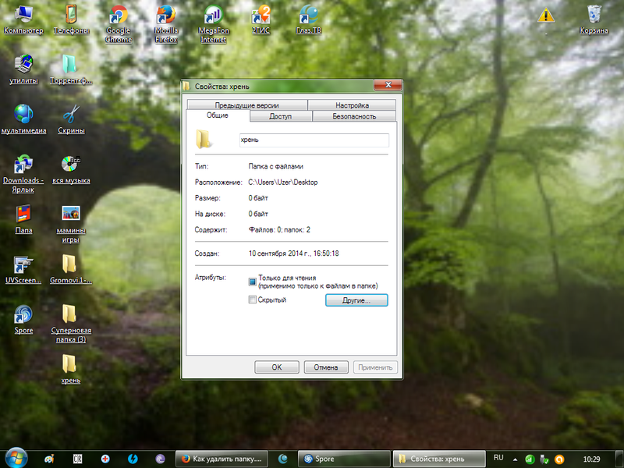
Task: Open the Windows Start menu orb
Action: [16, 459]
